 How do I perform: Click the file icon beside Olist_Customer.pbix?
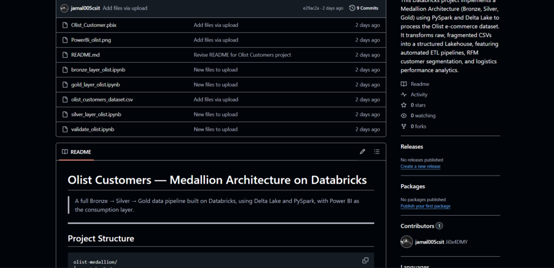click(x=65, y=25)
